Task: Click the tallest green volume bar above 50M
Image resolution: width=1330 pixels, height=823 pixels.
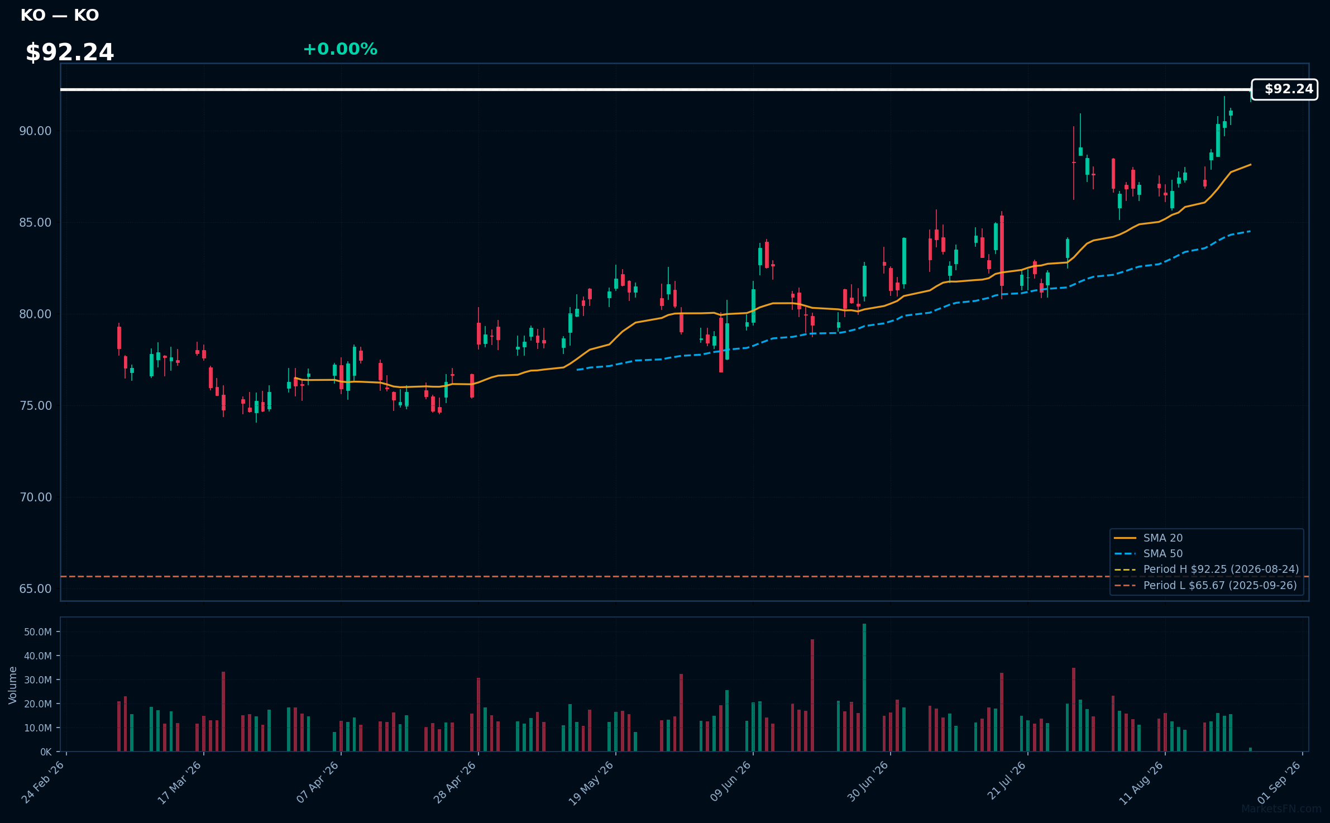Action: point(864,687)
